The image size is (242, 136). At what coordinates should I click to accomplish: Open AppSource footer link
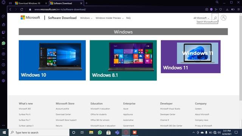point(128,114)
